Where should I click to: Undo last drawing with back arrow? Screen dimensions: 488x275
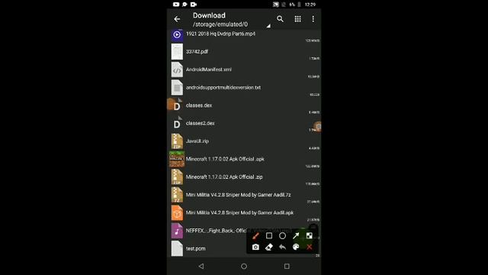point(282,247)
